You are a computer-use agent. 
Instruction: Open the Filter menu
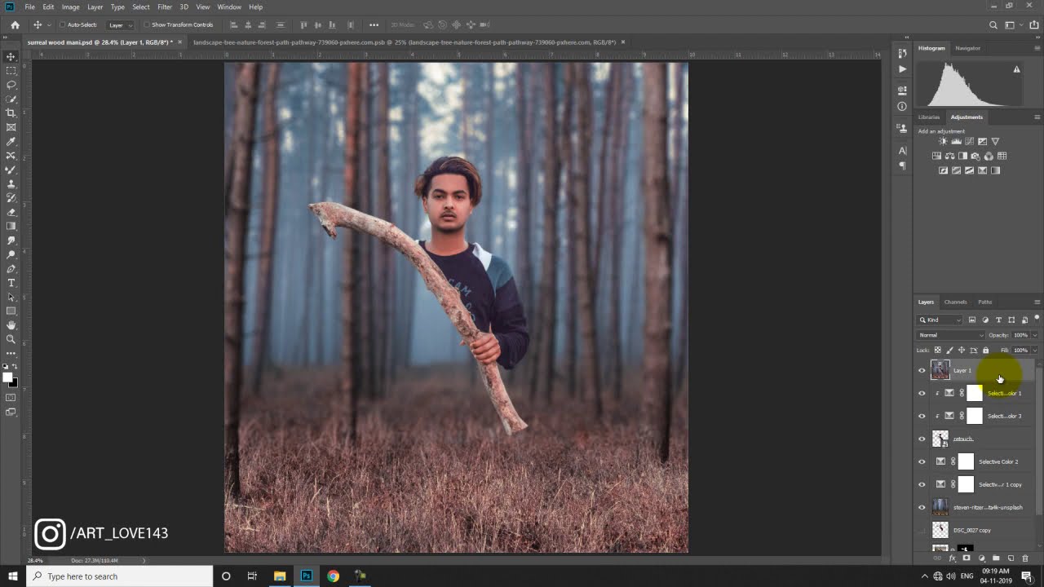[x=165, y=7]
